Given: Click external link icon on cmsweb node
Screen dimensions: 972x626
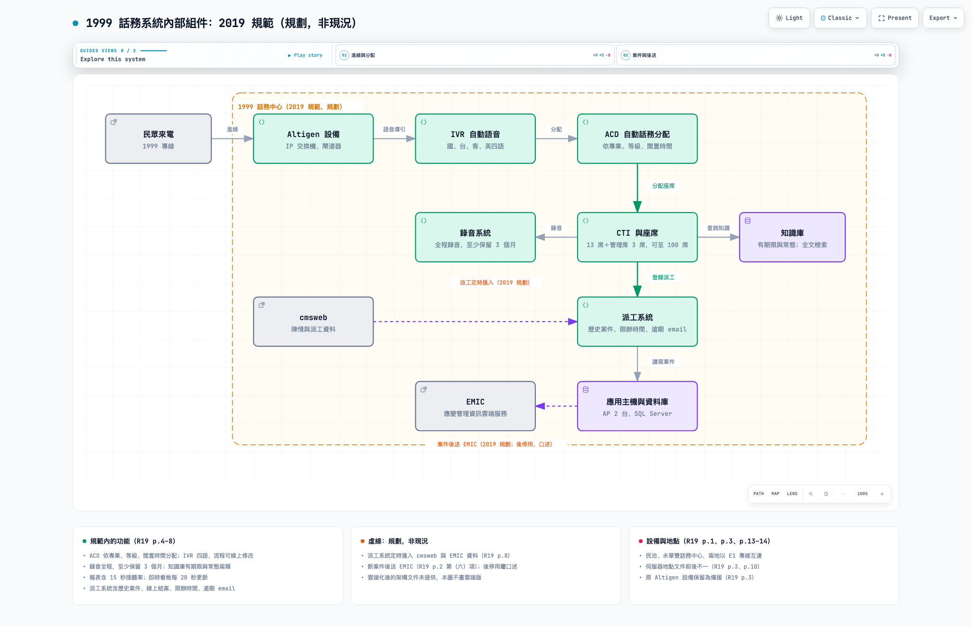Looking at the screenshot, I should [262, 305].
